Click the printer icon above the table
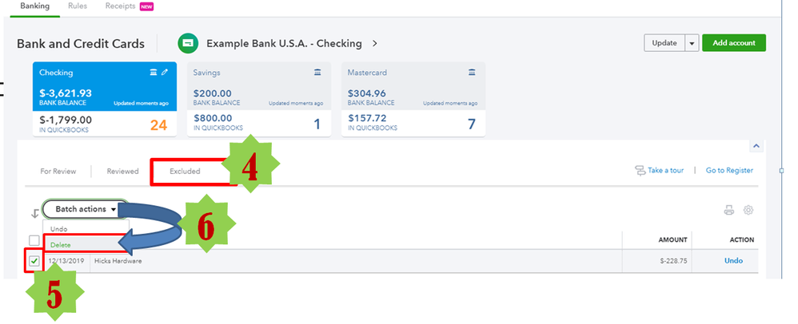The height and width of the screenshot is (324, 798). 729,210
